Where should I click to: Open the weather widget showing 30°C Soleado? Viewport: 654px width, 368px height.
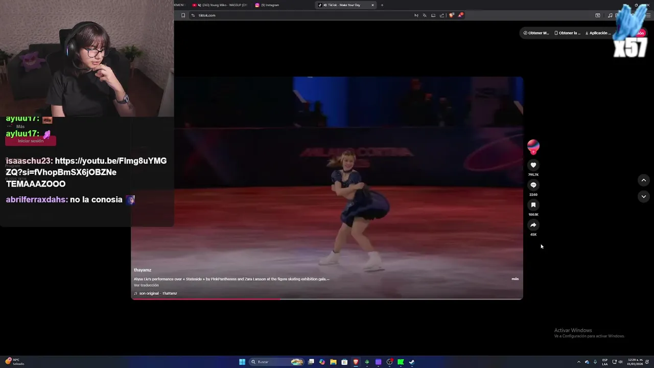[x=14, y=362]
